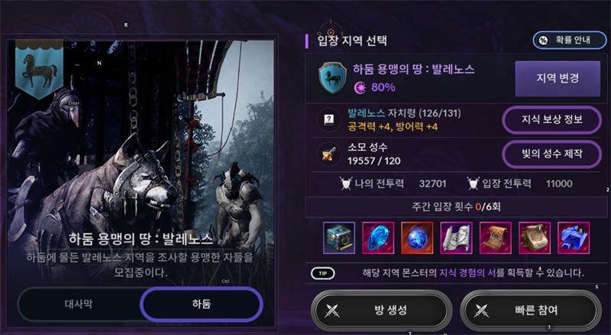Click the horse banner flag on the preview

pyautogui.click(x=39, y=70)
